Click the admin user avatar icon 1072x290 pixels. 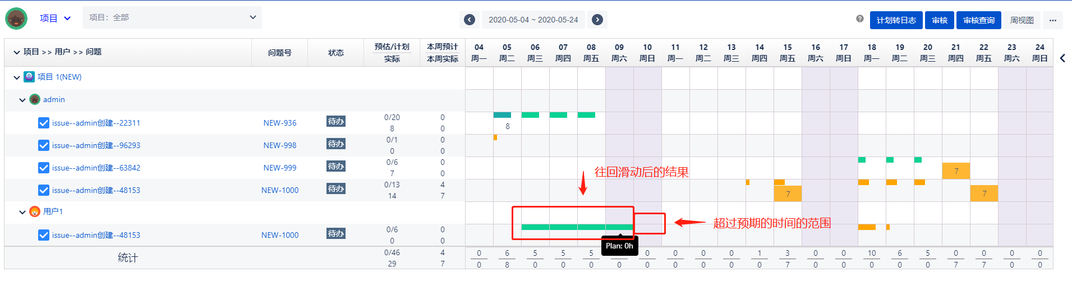pos(35,99)
